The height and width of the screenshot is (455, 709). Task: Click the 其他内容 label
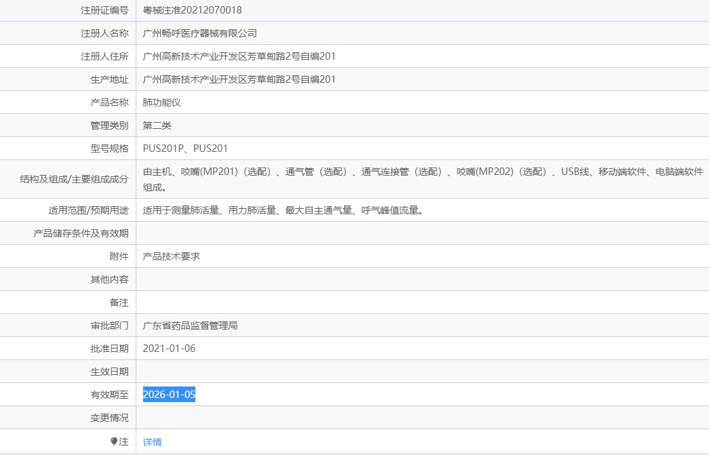click(x=109, y=279)
